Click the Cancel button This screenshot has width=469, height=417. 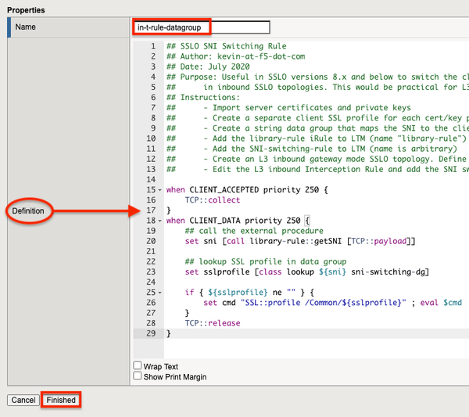tap(23, 400)
